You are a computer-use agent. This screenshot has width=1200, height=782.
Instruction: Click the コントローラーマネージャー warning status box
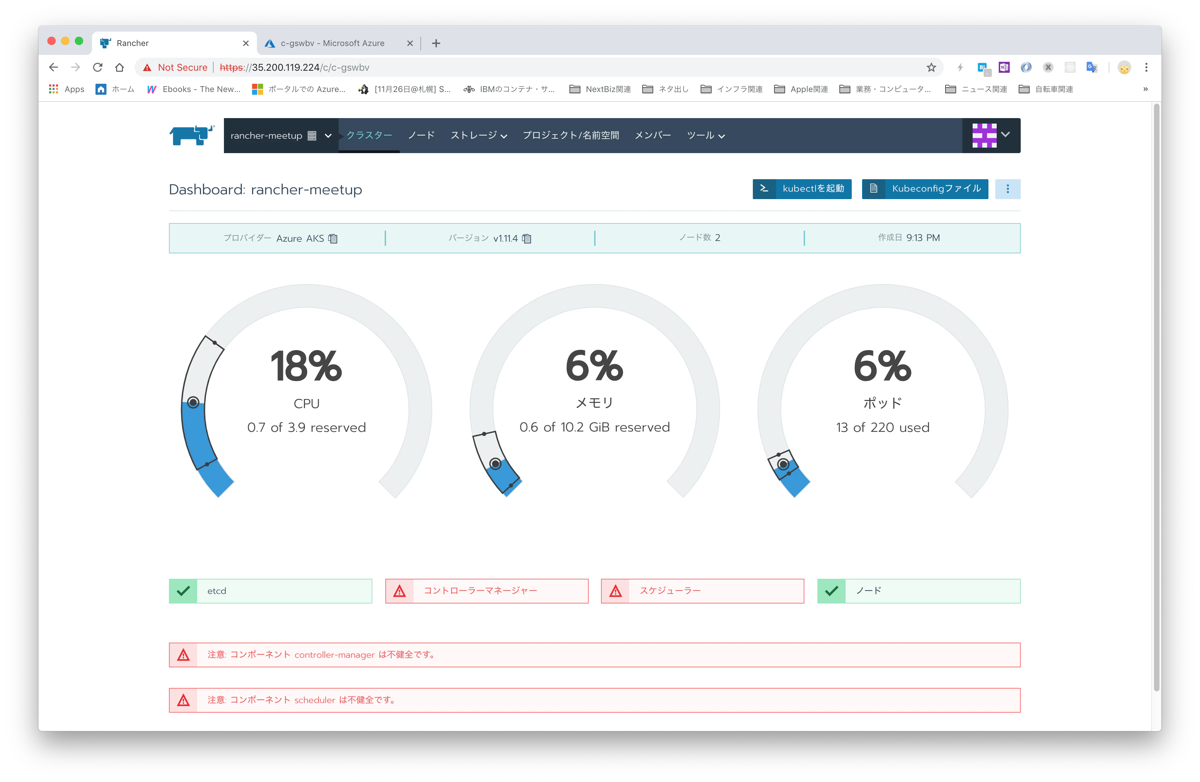tap(487, 591)
